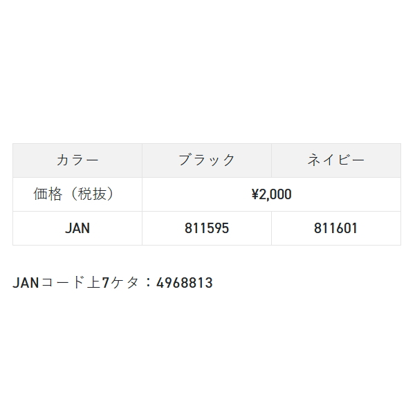The width and height of the screenshot is (415, 415).
Task: Click the 価格（税抜） row label cell
Action: point(77,194)
